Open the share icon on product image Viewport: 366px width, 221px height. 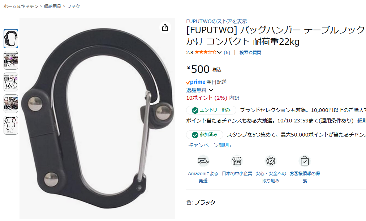click(165, 27)
